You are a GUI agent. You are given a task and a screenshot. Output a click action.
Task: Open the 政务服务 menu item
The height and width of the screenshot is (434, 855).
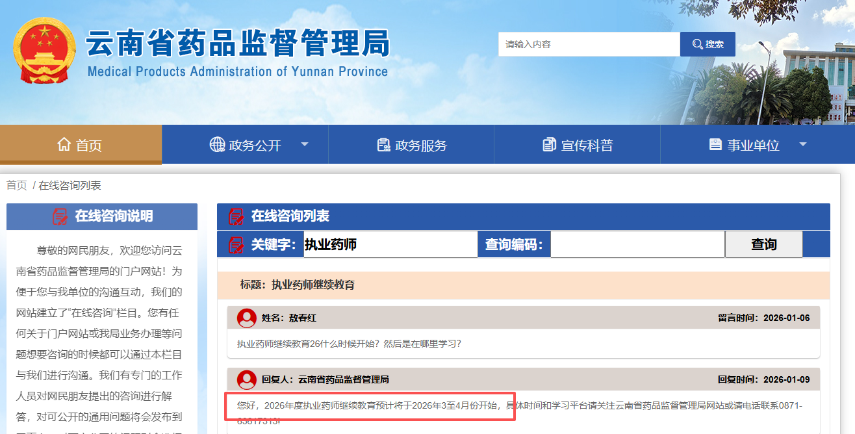click(x=420, y=146)
